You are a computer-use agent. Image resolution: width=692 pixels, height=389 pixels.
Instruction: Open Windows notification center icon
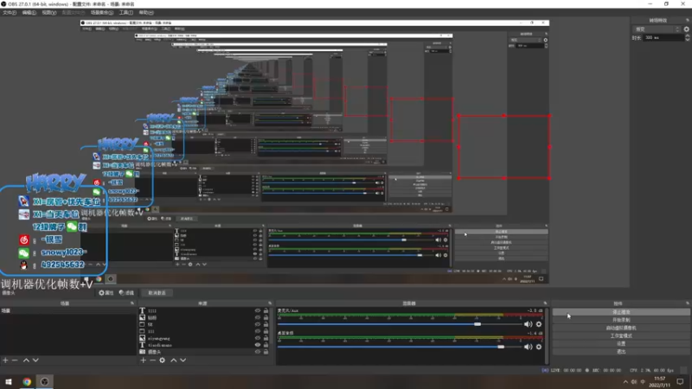point(680,381)
